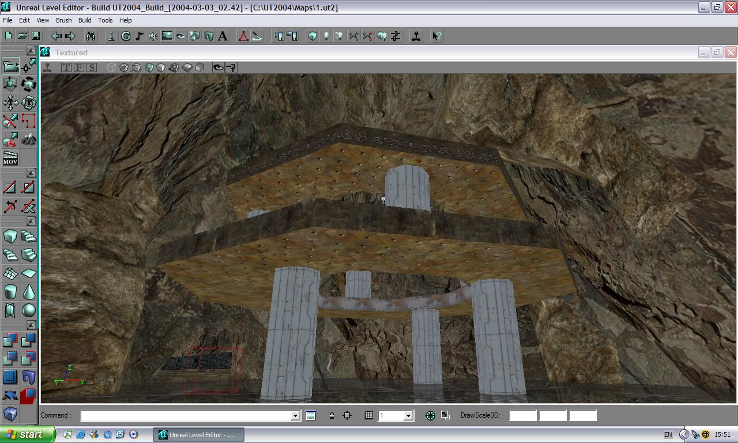The width and height of the screenshot is (738, 443).
Task: Open the UnrealScript editor icon
Action: point(257,36)
